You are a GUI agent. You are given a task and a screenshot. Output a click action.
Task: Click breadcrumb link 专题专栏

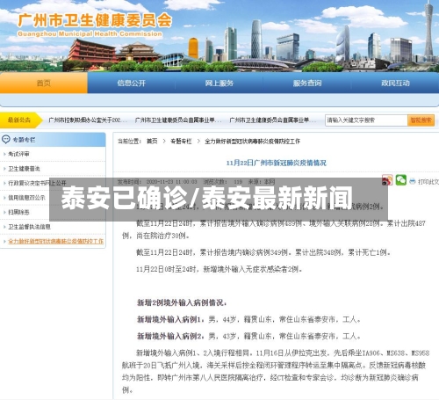[181, 142]
